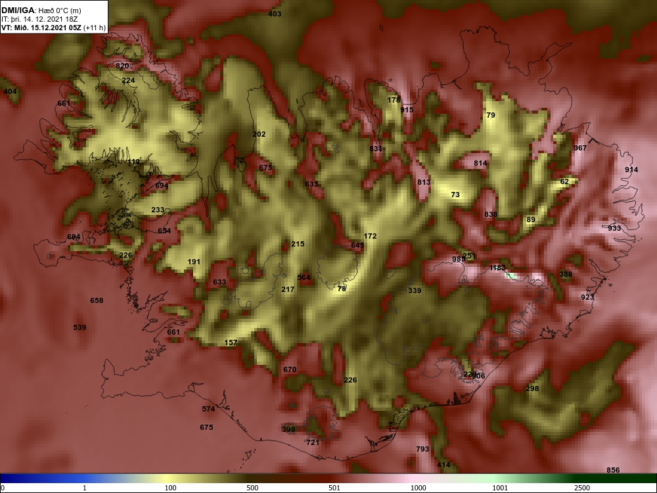Click the map value 813
Image resolution: width=657 pixels, height=493 pixels.
tap(424, 182)
